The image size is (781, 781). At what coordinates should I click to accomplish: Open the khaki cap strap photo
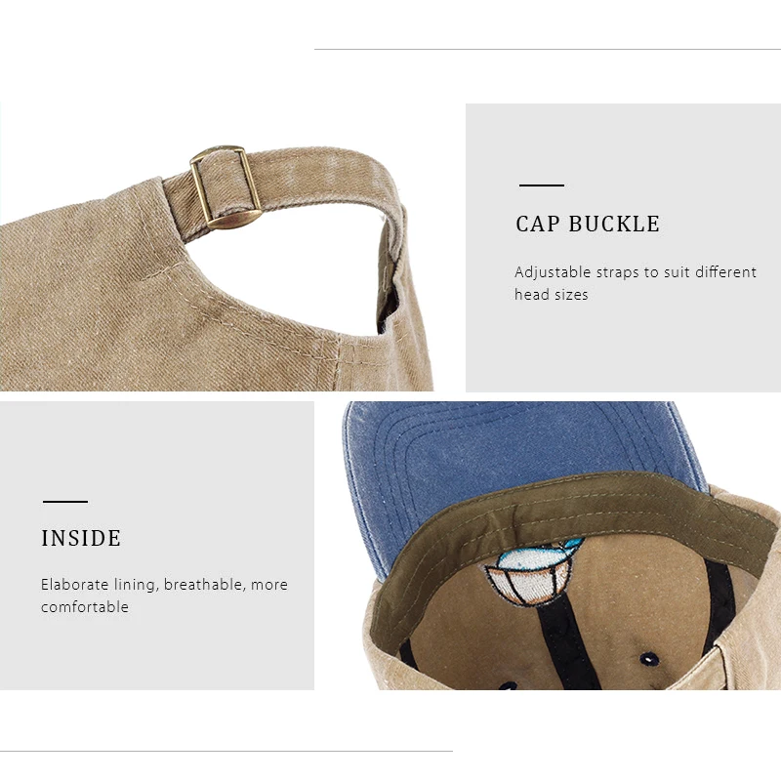click(216, 247)
